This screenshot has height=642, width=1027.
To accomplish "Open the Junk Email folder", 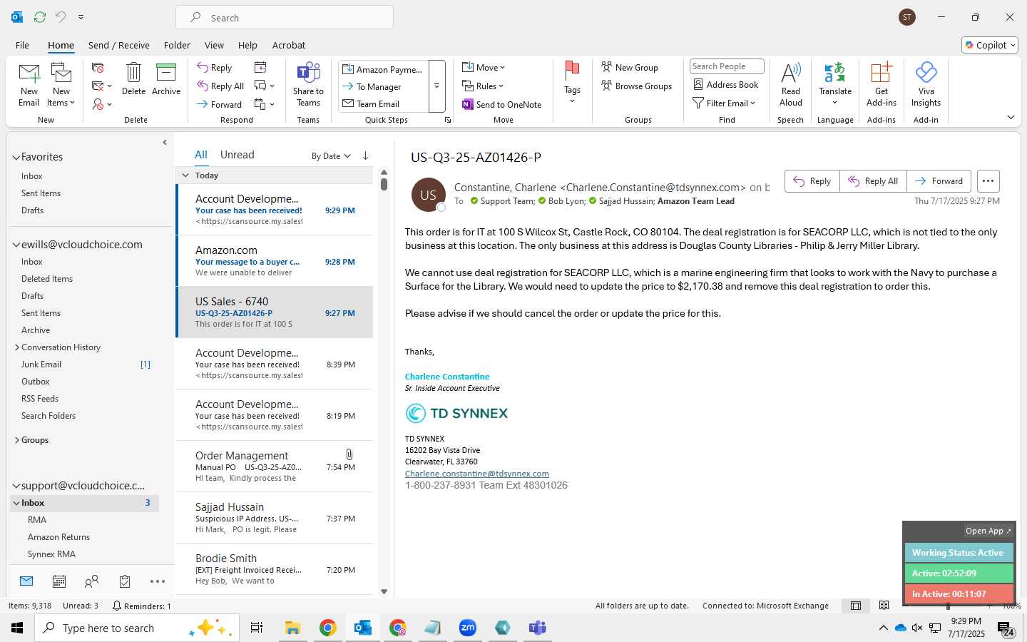I will tap(41, 365).
